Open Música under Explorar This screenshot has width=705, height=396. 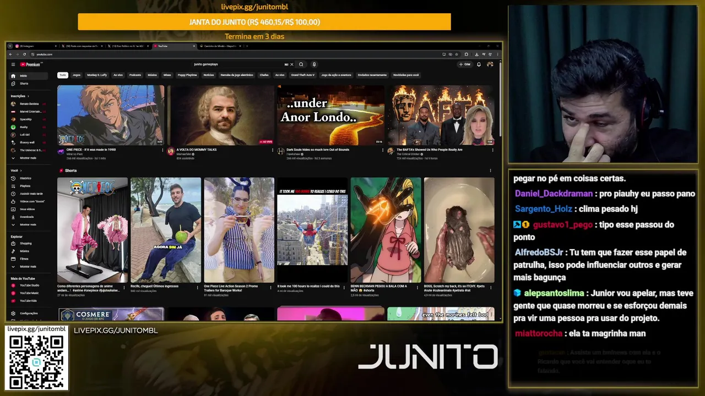tap(29, 251)
